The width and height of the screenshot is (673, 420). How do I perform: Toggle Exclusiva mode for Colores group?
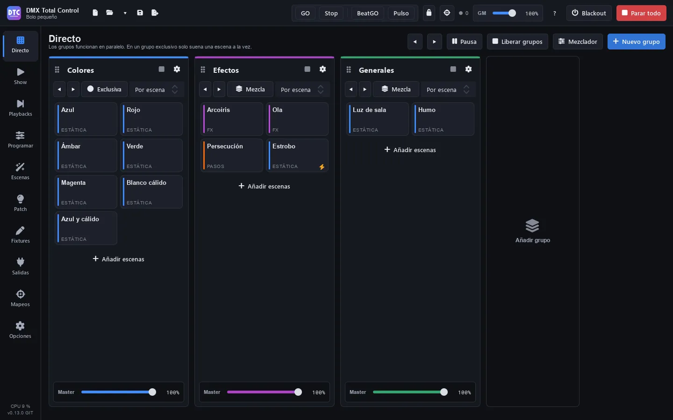coord(104,89)
